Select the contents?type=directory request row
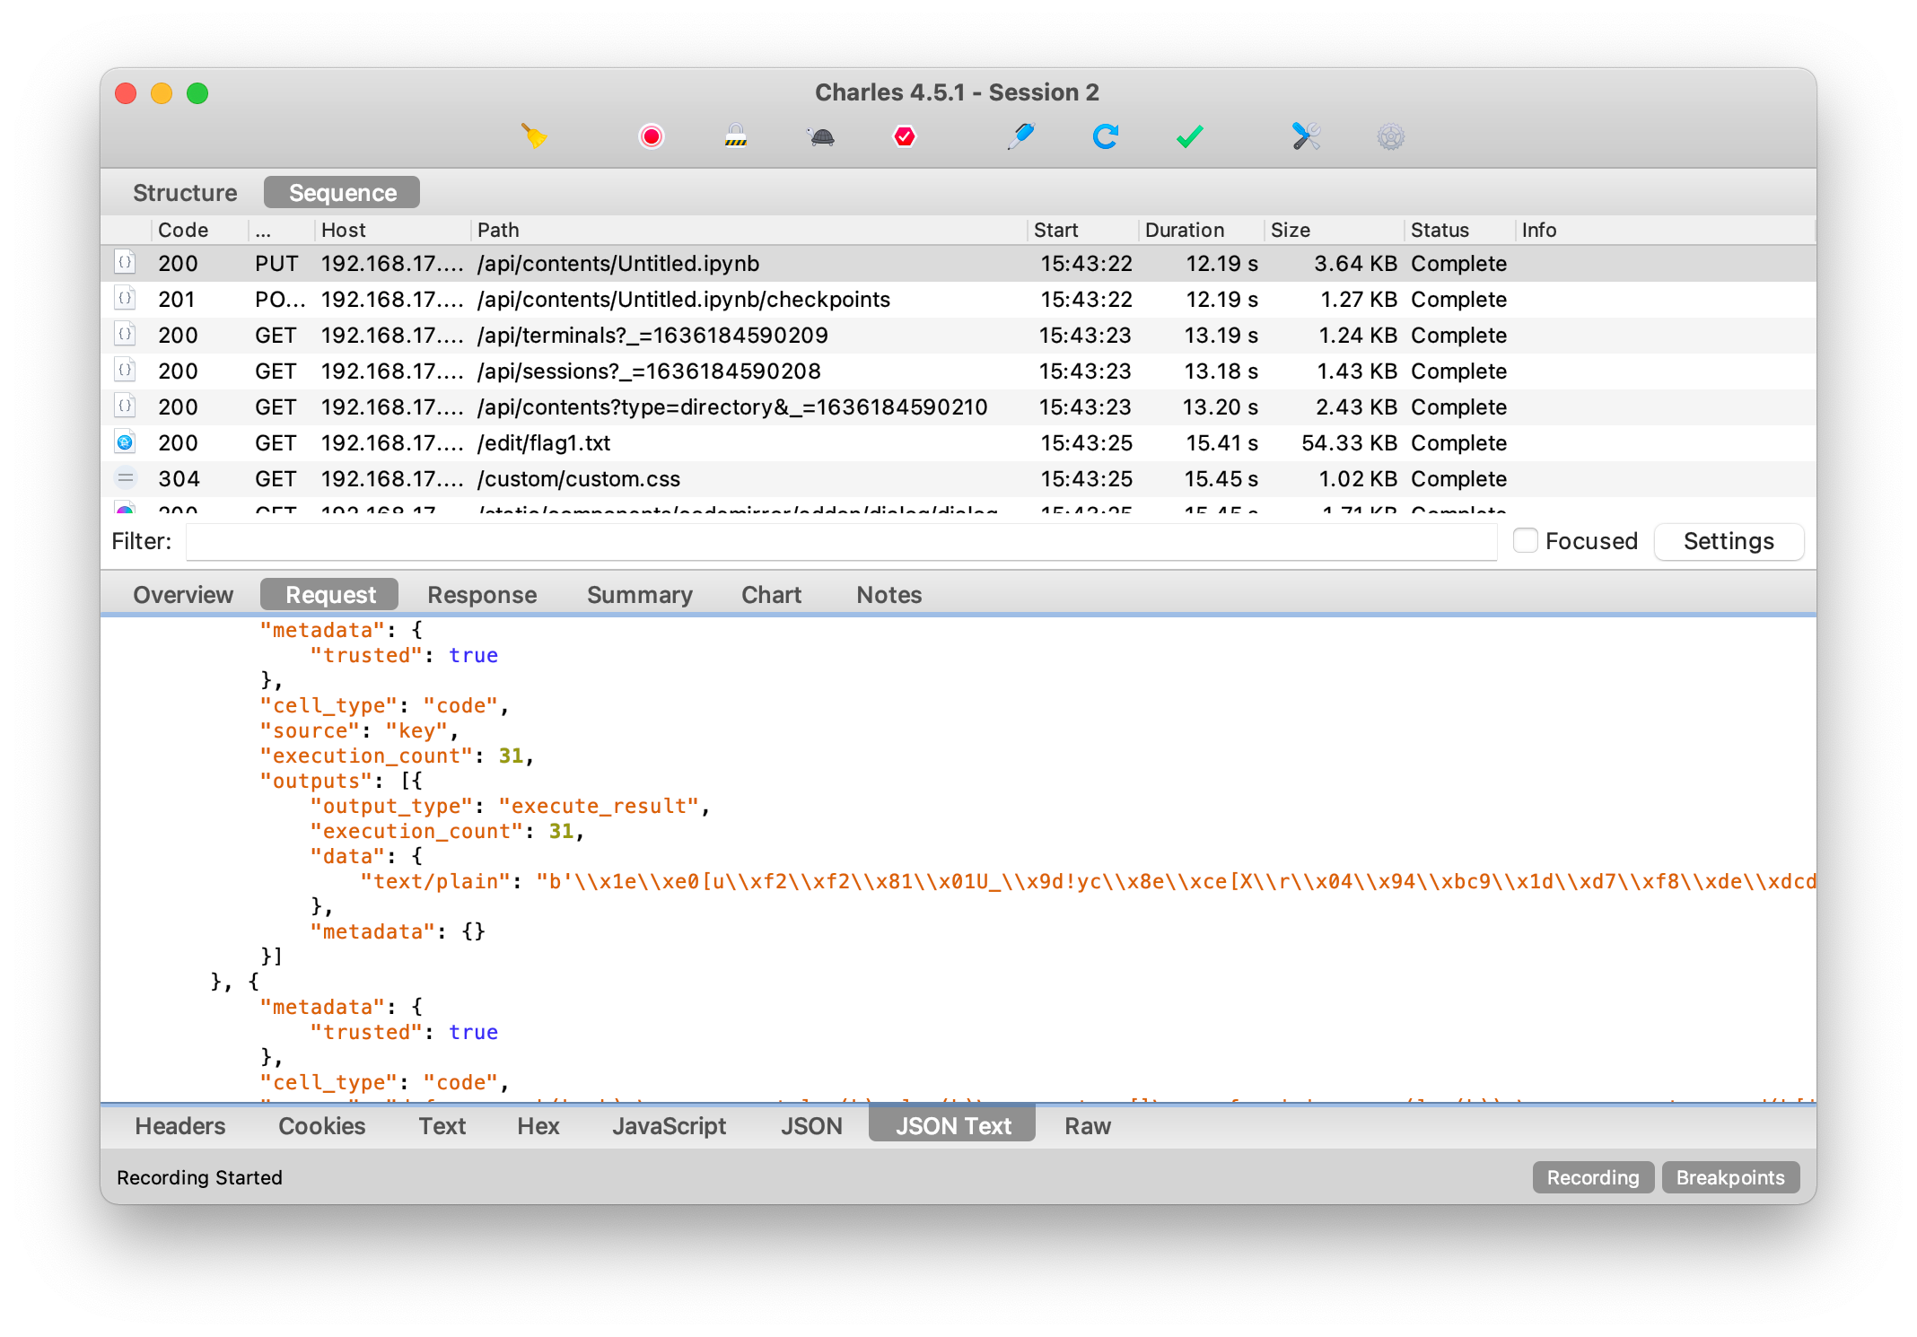The width and height of the screenshot is (1917, 1337). pos(959,406)
